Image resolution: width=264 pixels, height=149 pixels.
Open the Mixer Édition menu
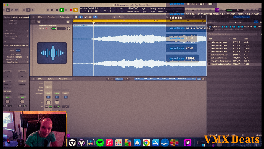click(x=41, y=79)
